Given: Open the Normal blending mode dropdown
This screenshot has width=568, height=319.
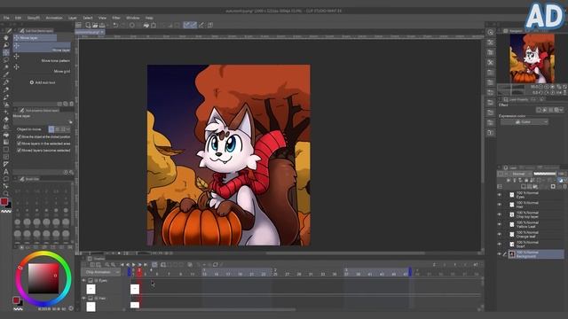Looking at the screenshot, I should [520, 174].
